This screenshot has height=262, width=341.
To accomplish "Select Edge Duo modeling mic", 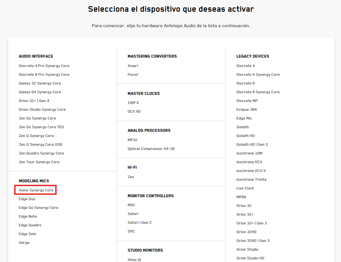I will pyautogui.click(x=27, y=199).
